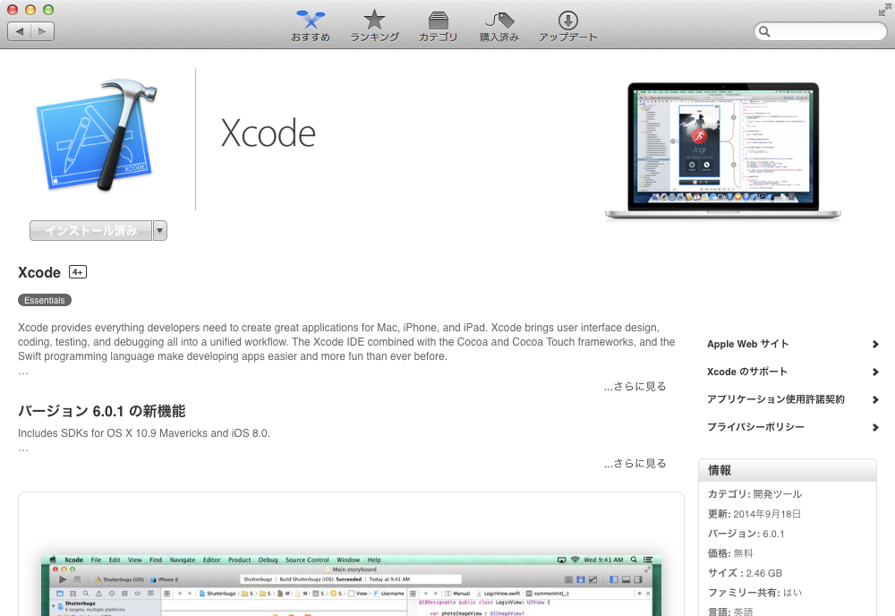Click the カテゴリ: 開発ツール info row
The width and height of the screenshot is (895, 616).
coord(754,494)
